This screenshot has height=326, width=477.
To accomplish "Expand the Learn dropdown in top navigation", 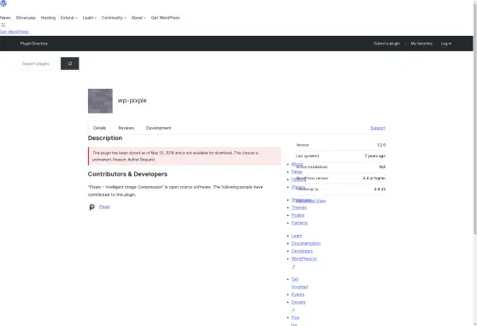I will (90, 18).
